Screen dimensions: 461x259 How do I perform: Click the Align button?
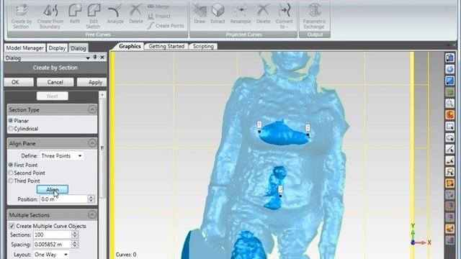tap(53, 189)
